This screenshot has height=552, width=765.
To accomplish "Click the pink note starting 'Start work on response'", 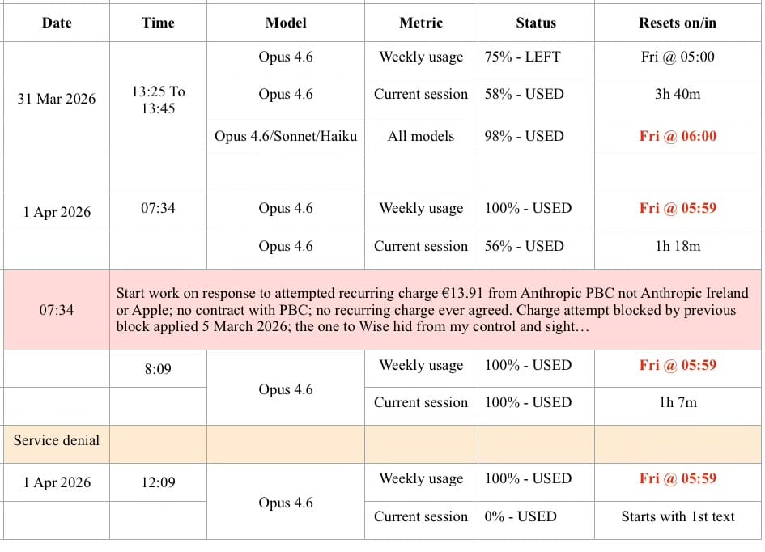I will [426, 310].
